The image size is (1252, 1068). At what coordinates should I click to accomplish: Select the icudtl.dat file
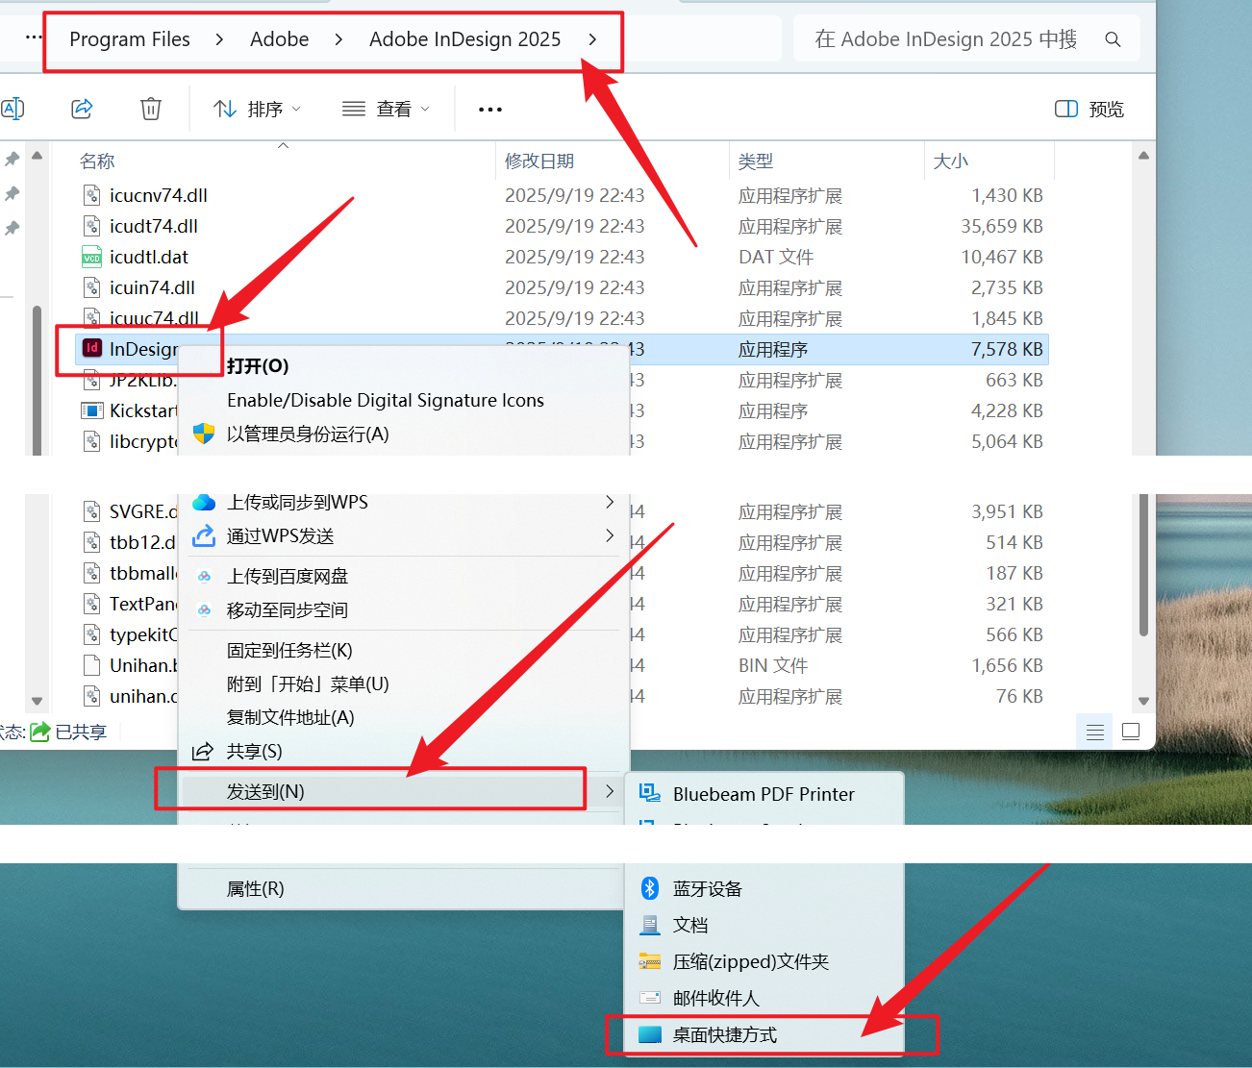[149, 257]
